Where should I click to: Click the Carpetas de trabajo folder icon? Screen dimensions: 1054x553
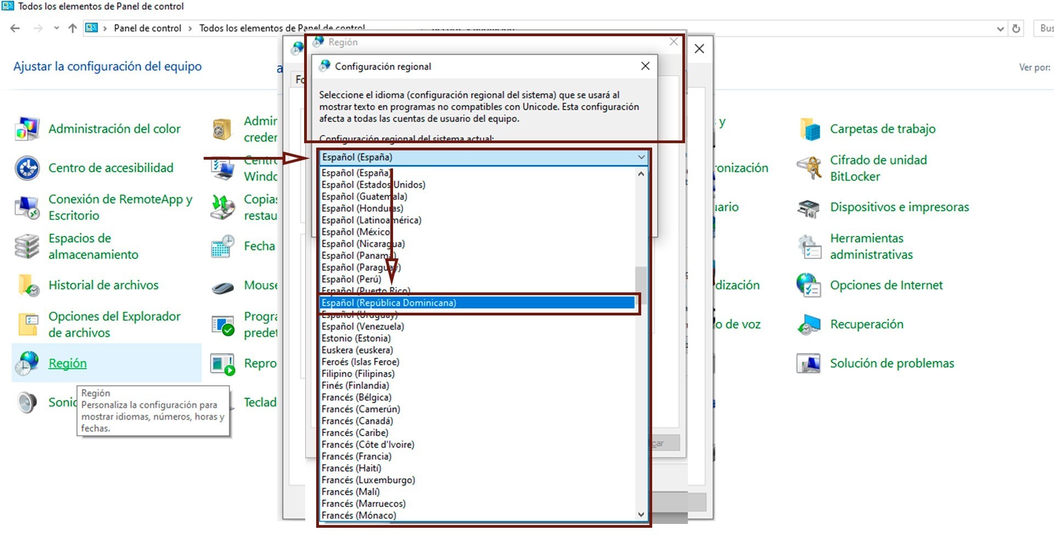point(809,129)
